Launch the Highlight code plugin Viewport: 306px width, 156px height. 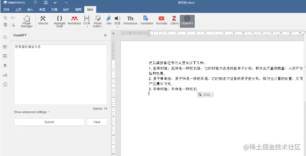(60, 21)
